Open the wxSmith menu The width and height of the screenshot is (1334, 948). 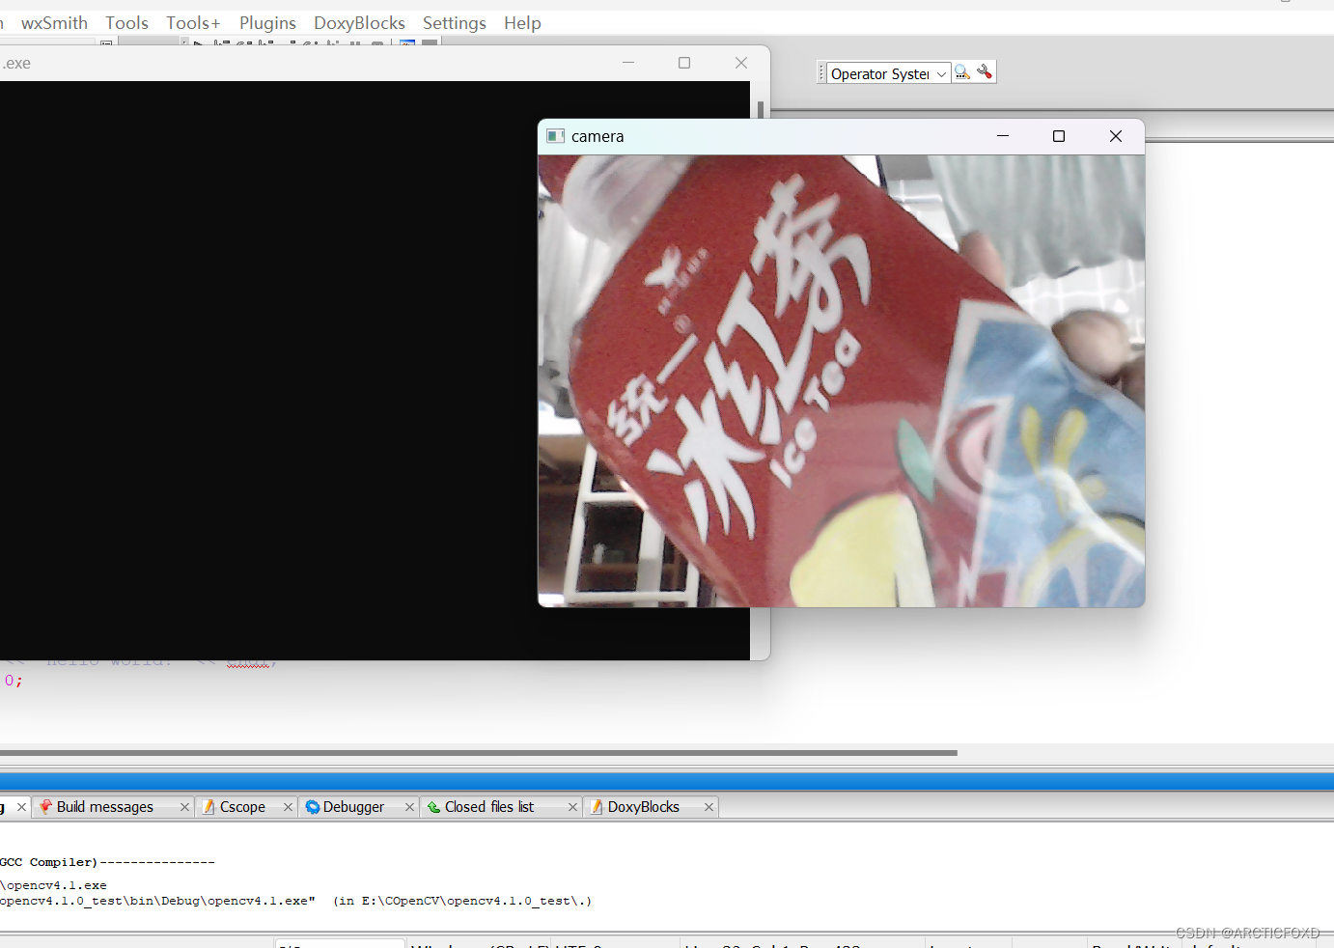pos(54,23)
